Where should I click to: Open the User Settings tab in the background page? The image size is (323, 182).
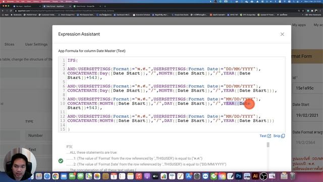point(36,44)
